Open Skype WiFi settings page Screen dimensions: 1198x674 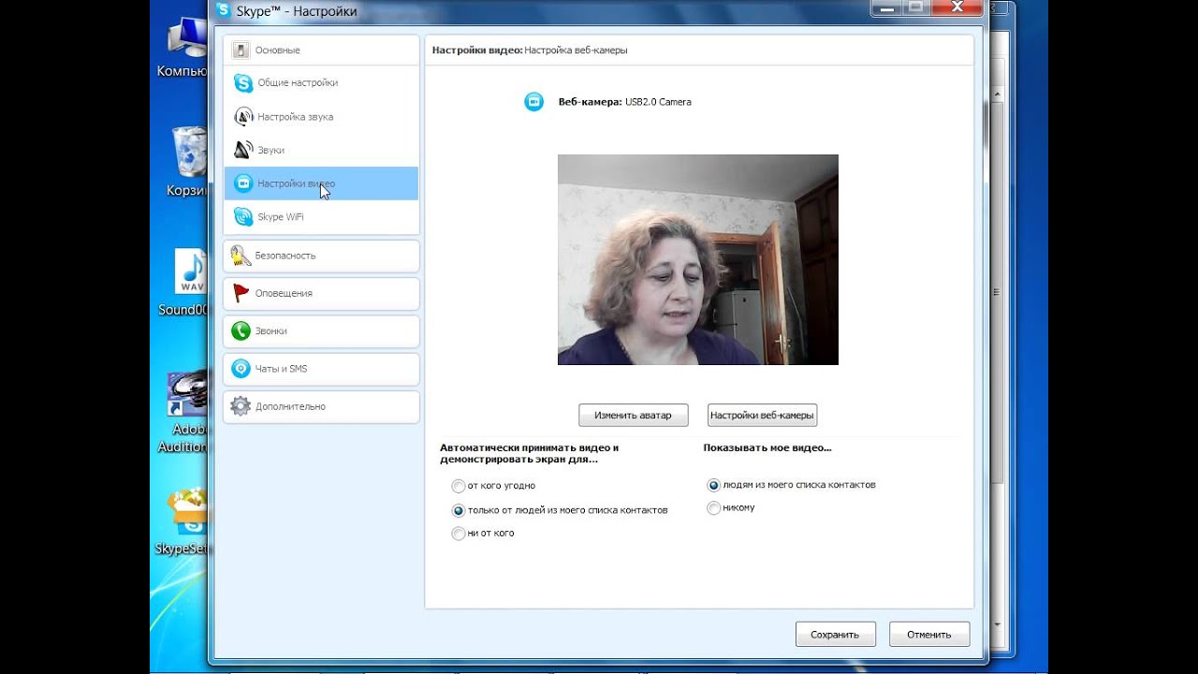(x=321, y=217)
